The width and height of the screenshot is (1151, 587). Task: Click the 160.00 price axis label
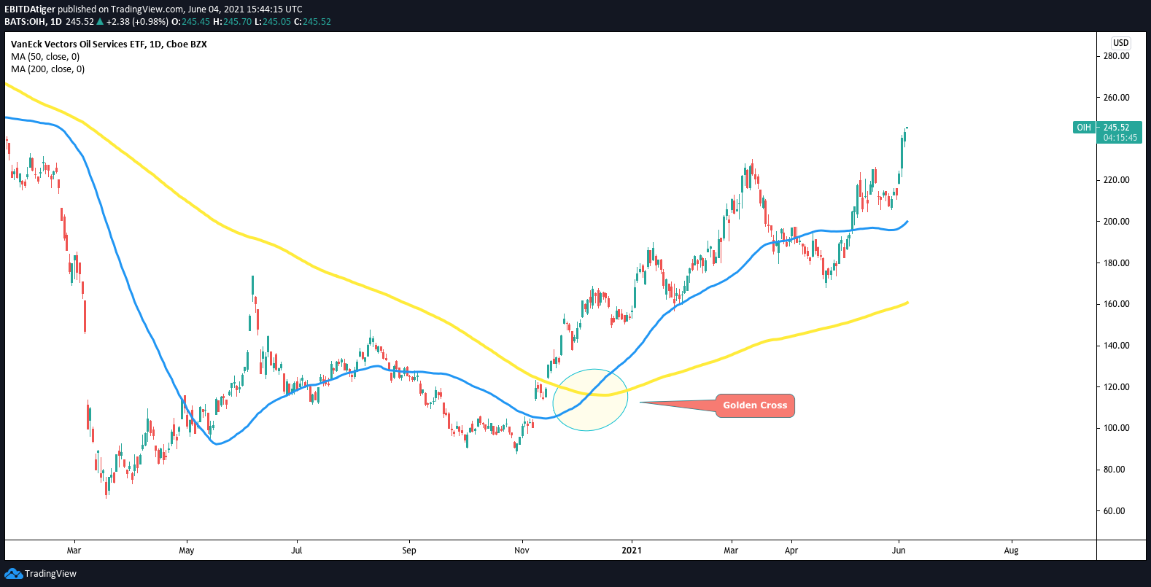[x=1116, y=304]
